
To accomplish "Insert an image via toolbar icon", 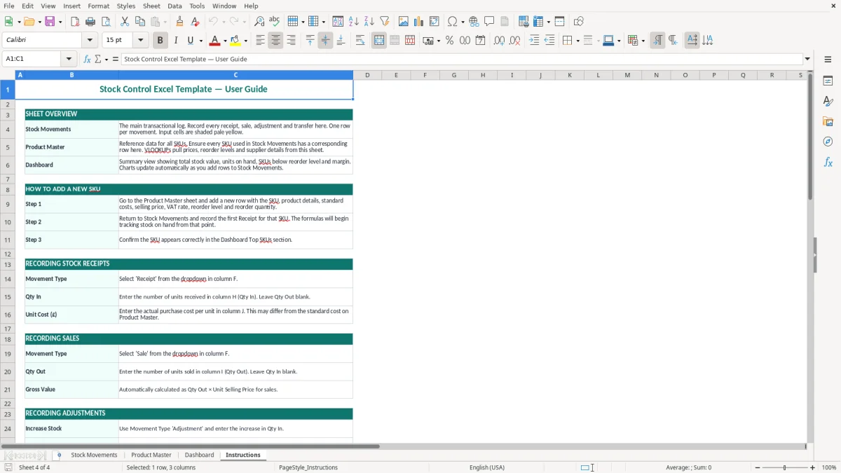I will coord(404,22).
